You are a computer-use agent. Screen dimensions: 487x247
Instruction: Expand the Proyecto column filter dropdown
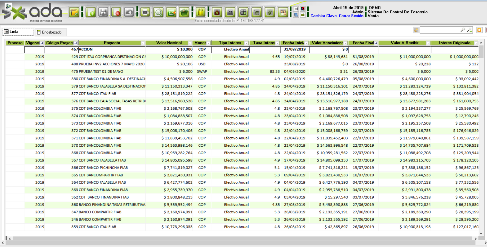143,43
